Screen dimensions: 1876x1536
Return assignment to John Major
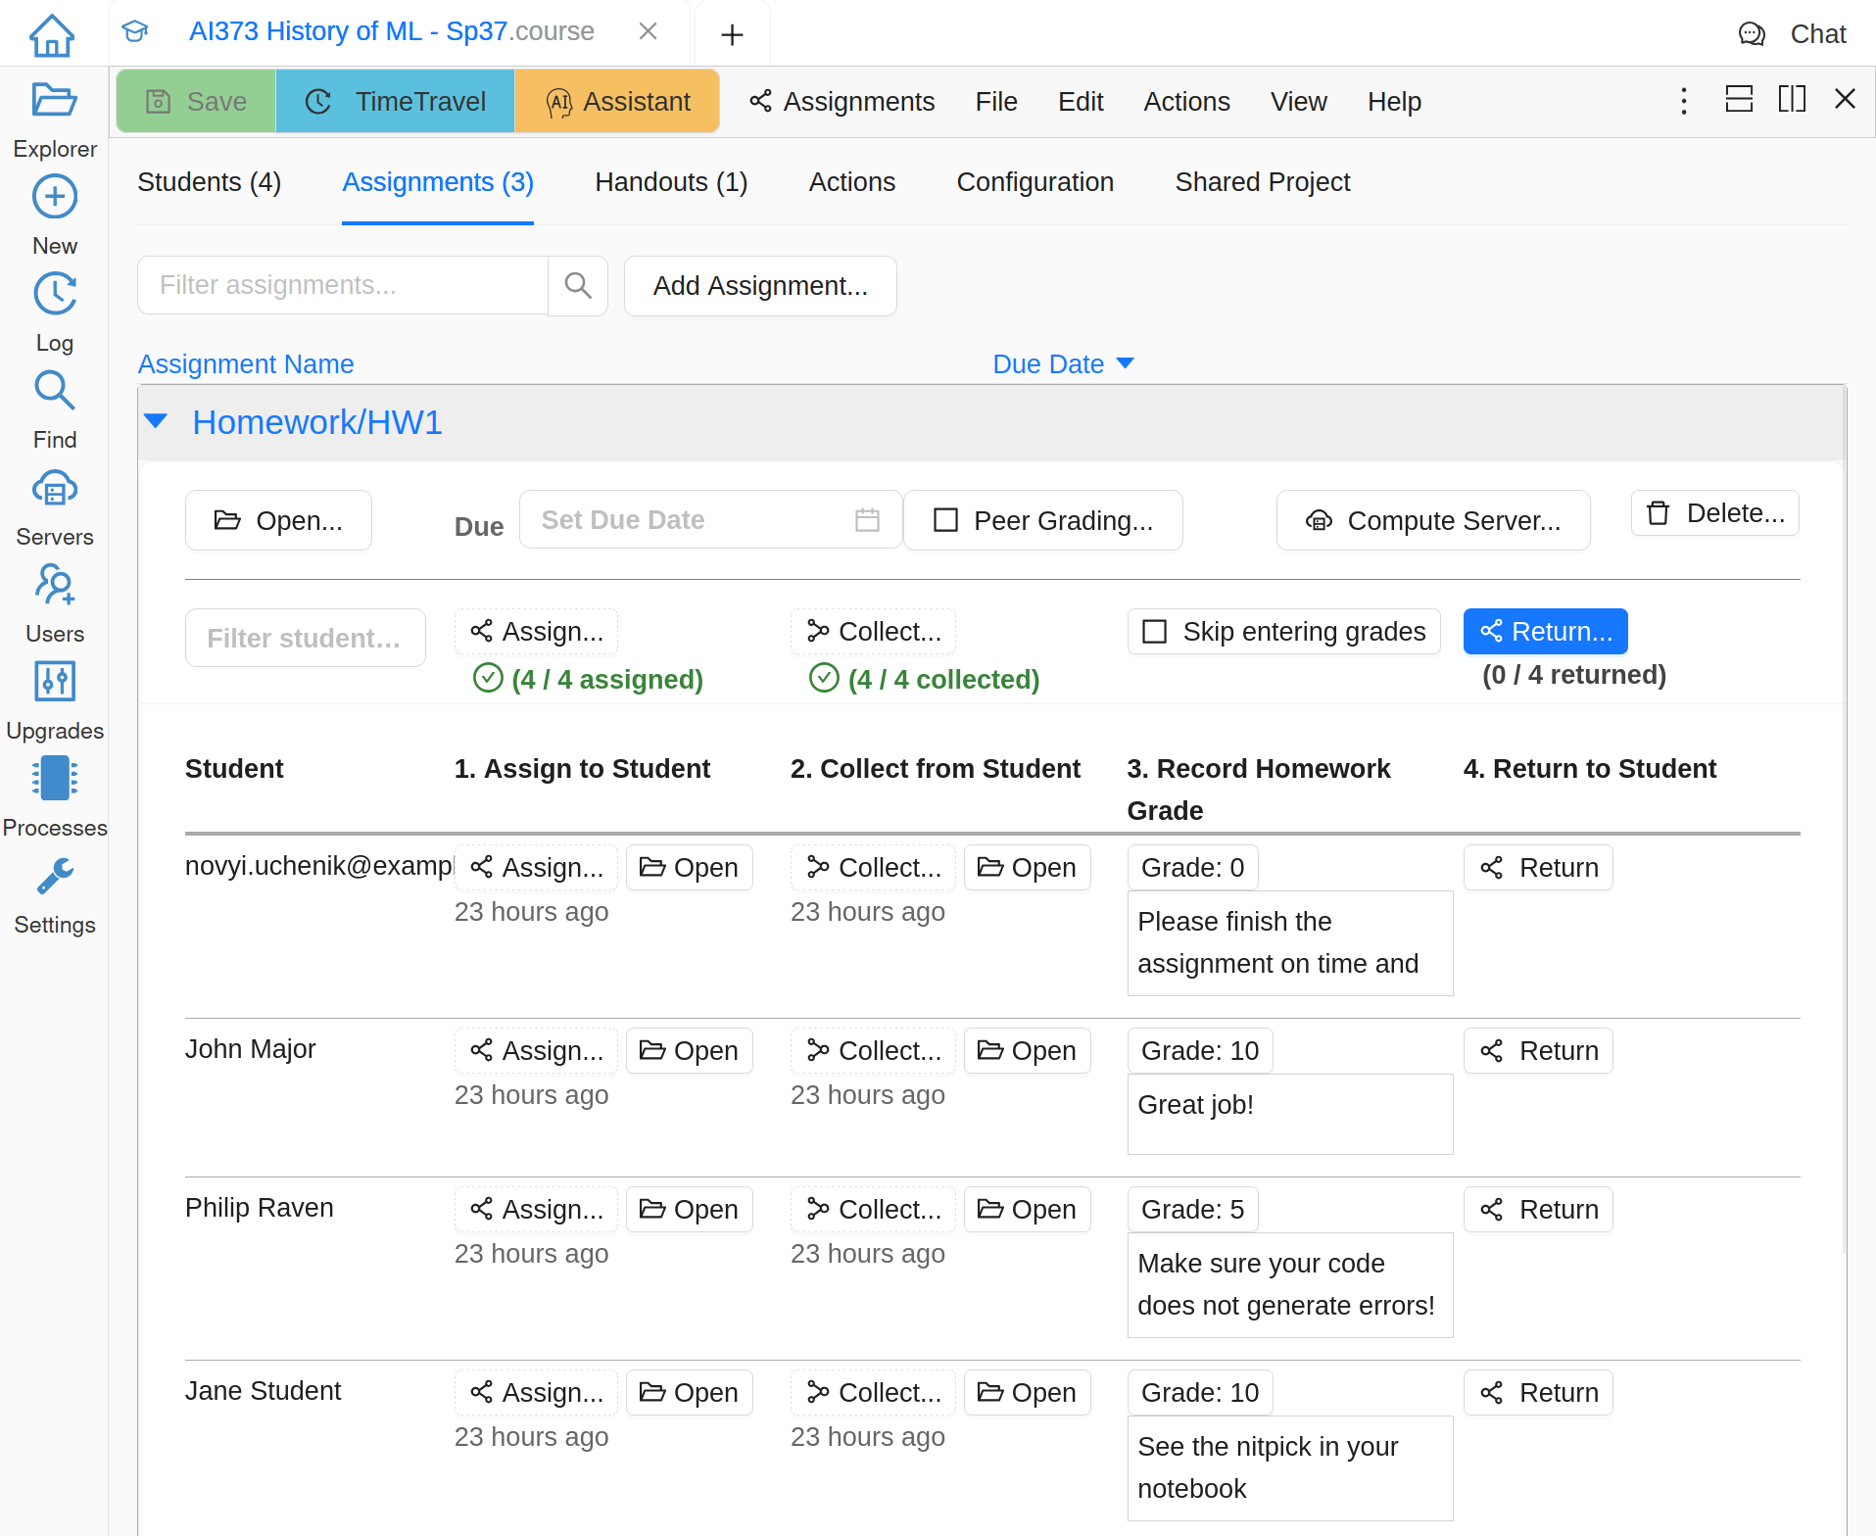[x=1538, y=1051]
